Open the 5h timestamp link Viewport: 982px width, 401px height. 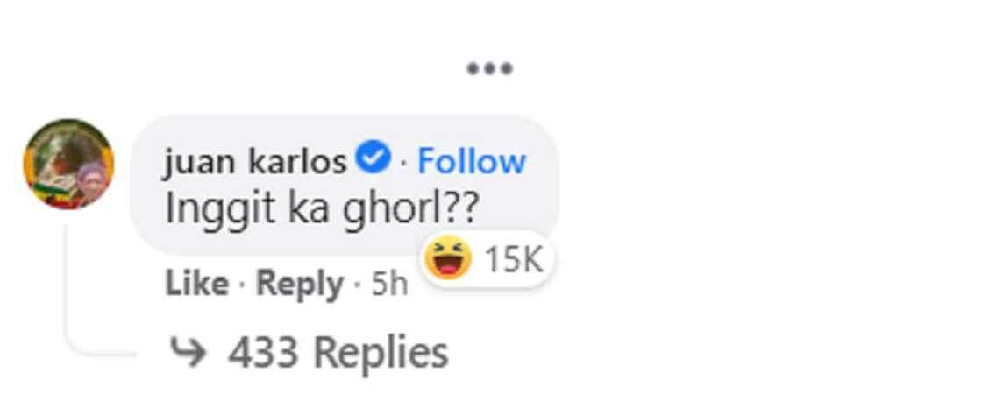[390, 285]
